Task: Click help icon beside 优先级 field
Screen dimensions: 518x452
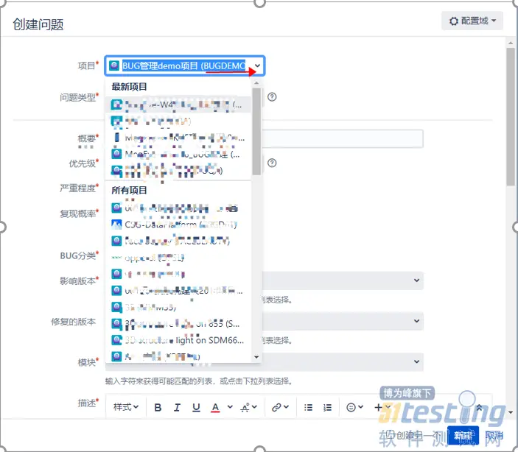Action: pyautogui.click(x=272, y=163)
